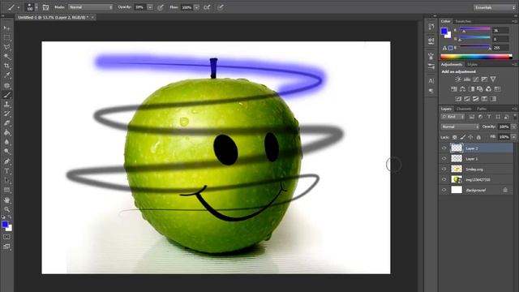Select the History Brush tool

coord(6,114)
